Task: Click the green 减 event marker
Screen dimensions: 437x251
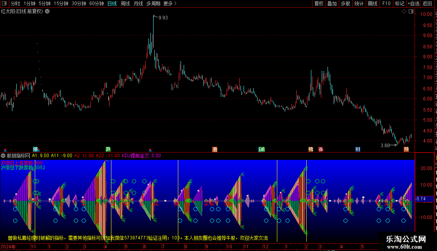Action: coord(261,149)
